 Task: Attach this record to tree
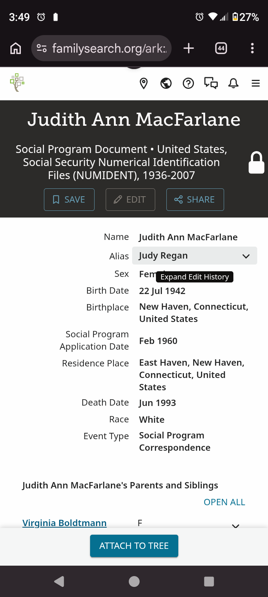(134, 546)
